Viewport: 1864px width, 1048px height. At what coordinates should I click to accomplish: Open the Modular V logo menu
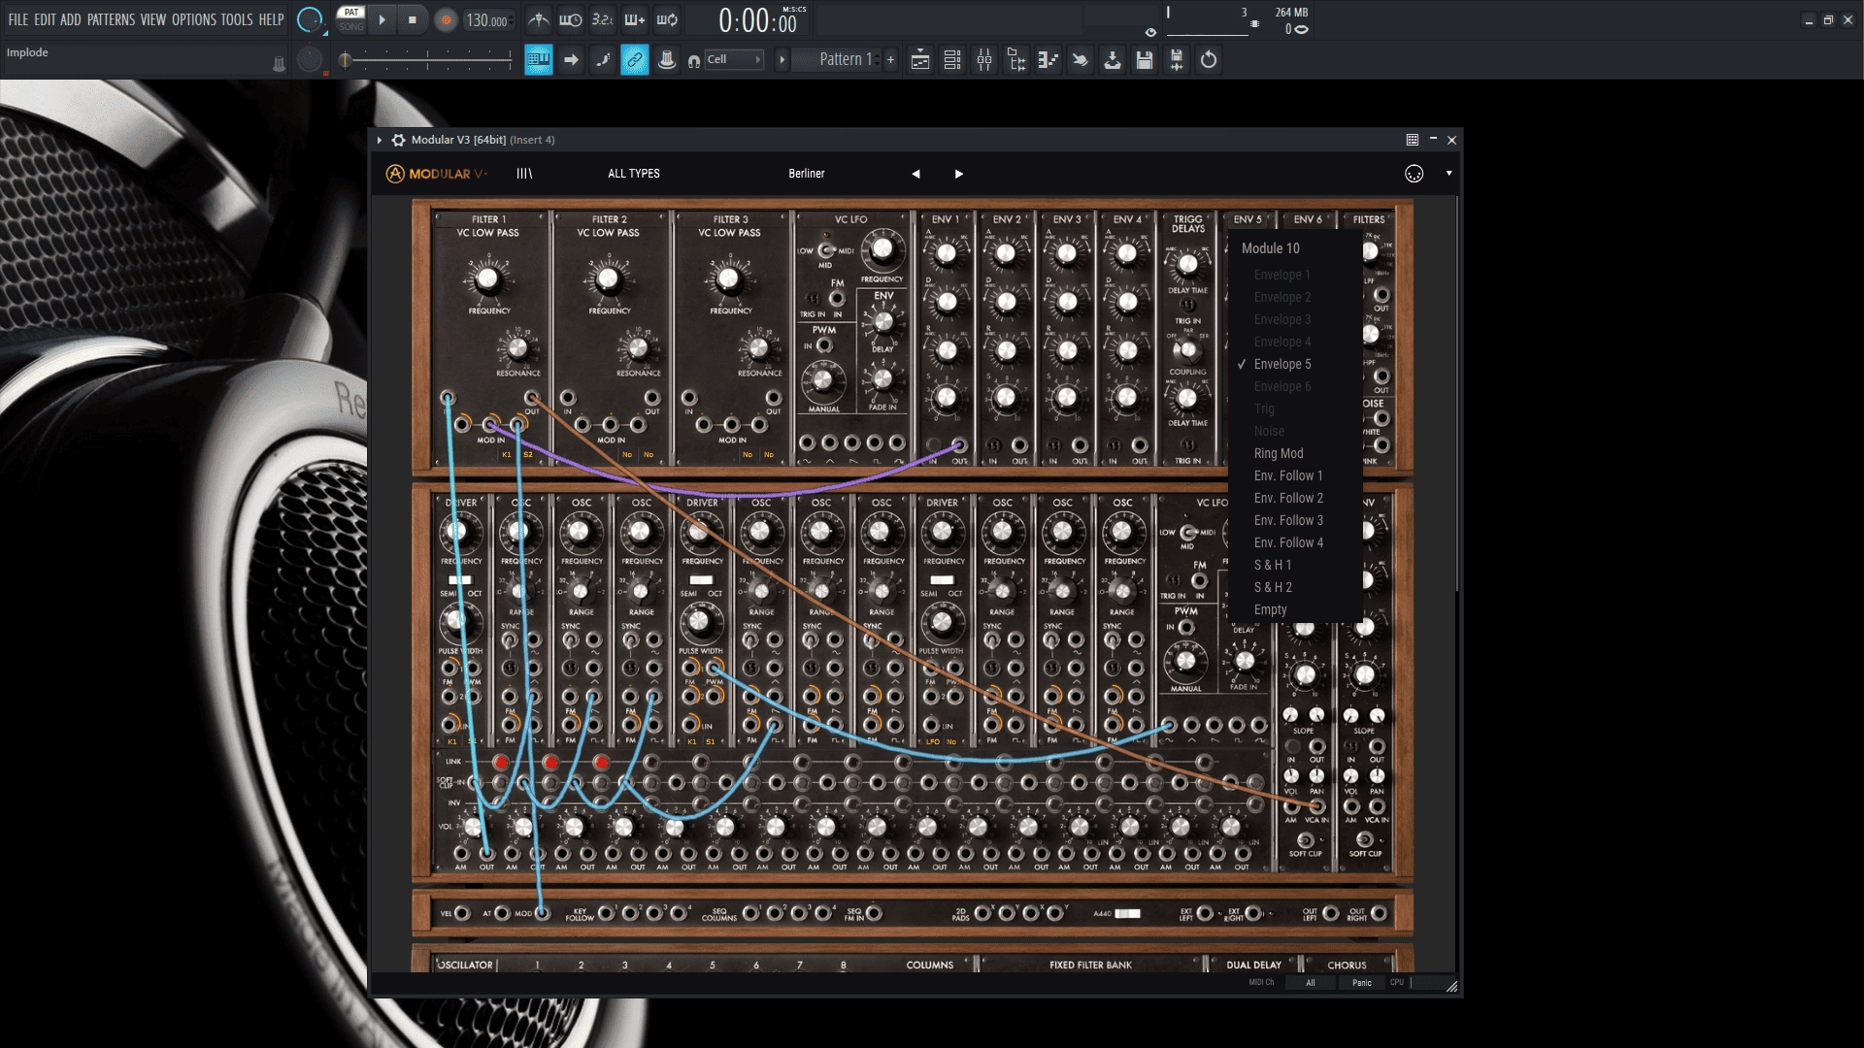[x=436, y=174]
